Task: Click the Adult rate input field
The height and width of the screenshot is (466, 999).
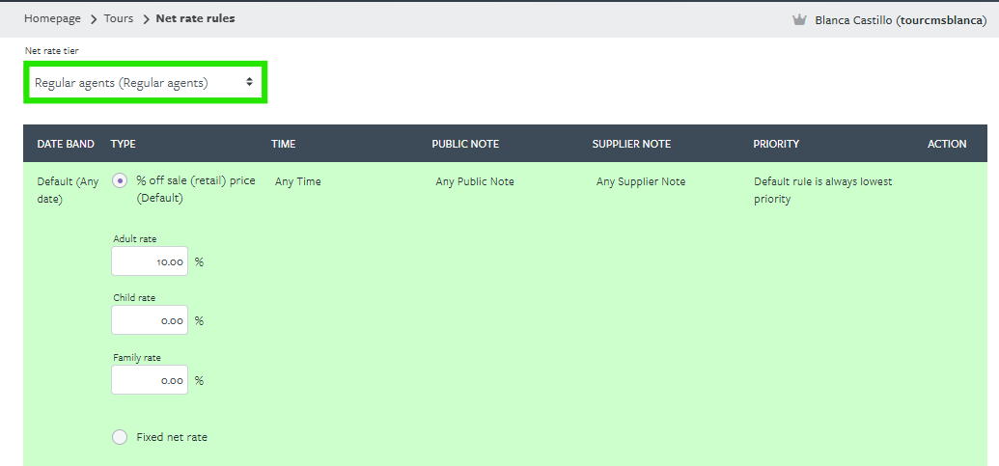Action: [x=150, y=261]
